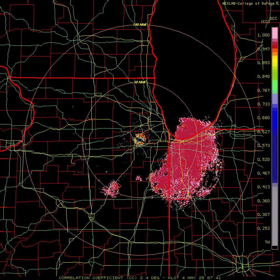The image size is (280, 280).
Task: Click the 100 NMI range ring label
Action: tap(140, 25)
